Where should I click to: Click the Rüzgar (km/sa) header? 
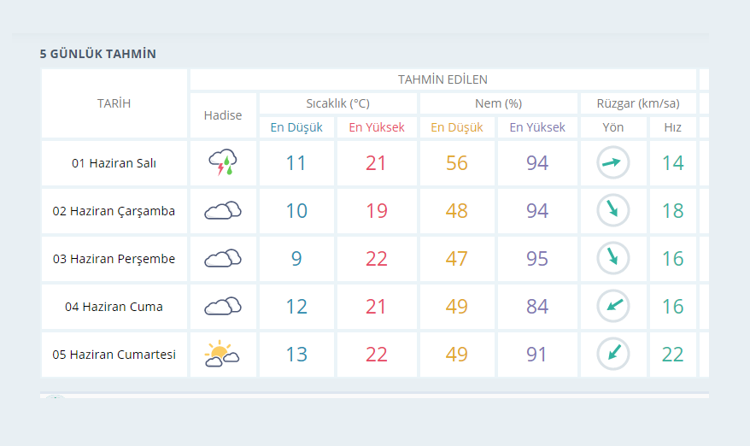[x=637, y=103]
